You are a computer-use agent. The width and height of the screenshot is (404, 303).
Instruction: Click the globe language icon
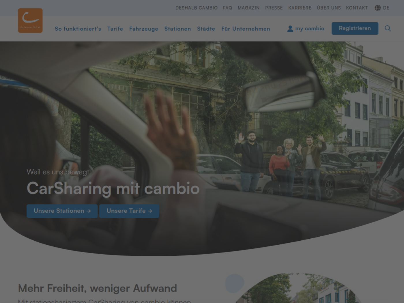pos(378,8)
